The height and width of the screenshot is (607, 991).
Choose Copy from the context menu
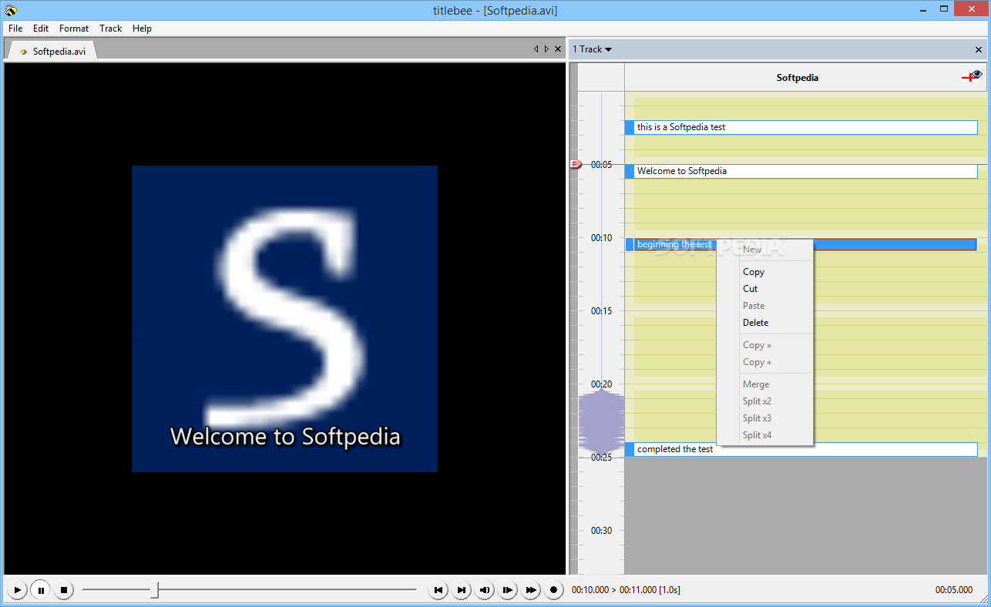coord(764,272)
